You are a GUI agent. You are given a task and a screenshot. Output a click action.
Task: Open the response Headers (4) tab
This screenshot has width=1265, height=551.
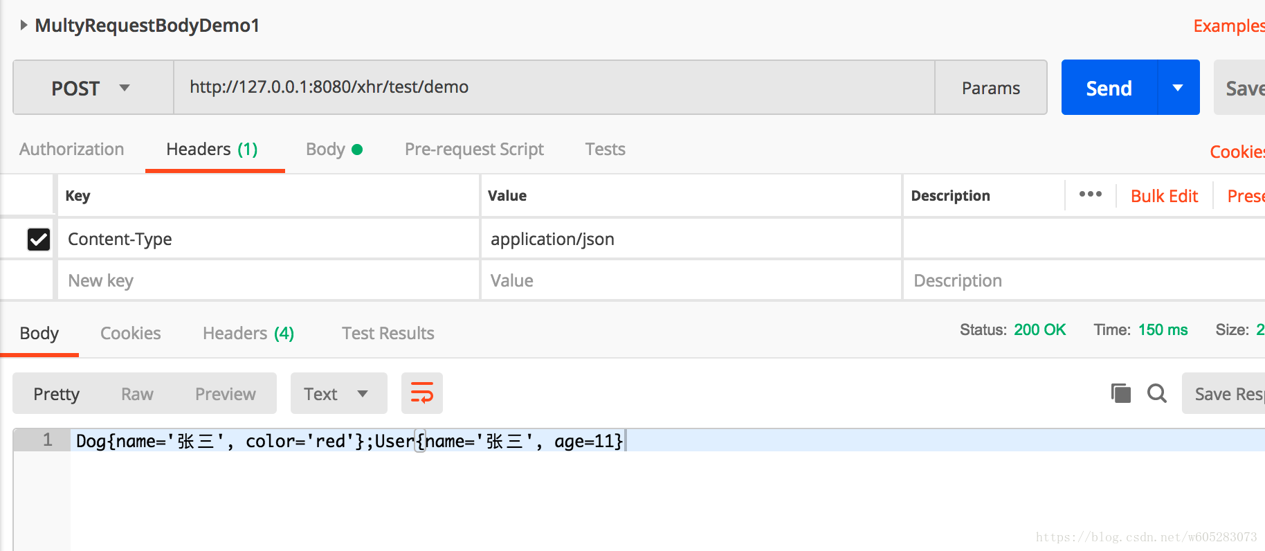tap(248, 334)
